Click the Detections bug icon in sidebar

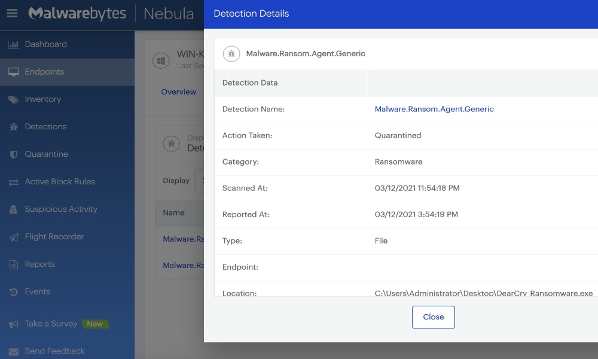(x=13, y=127)
